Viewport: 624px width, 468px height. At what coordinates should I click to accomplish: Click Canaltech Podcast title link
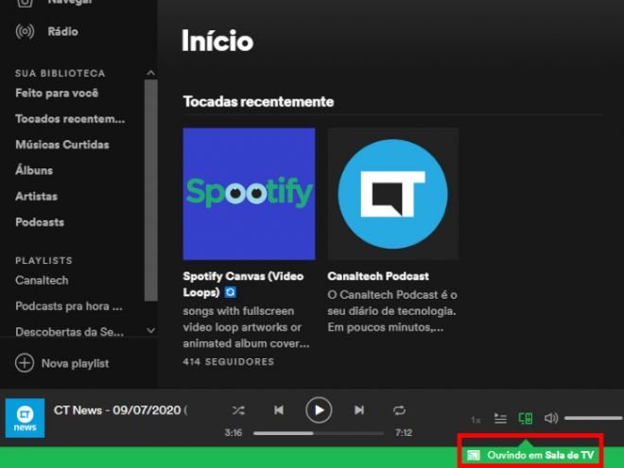pos(378,276)
